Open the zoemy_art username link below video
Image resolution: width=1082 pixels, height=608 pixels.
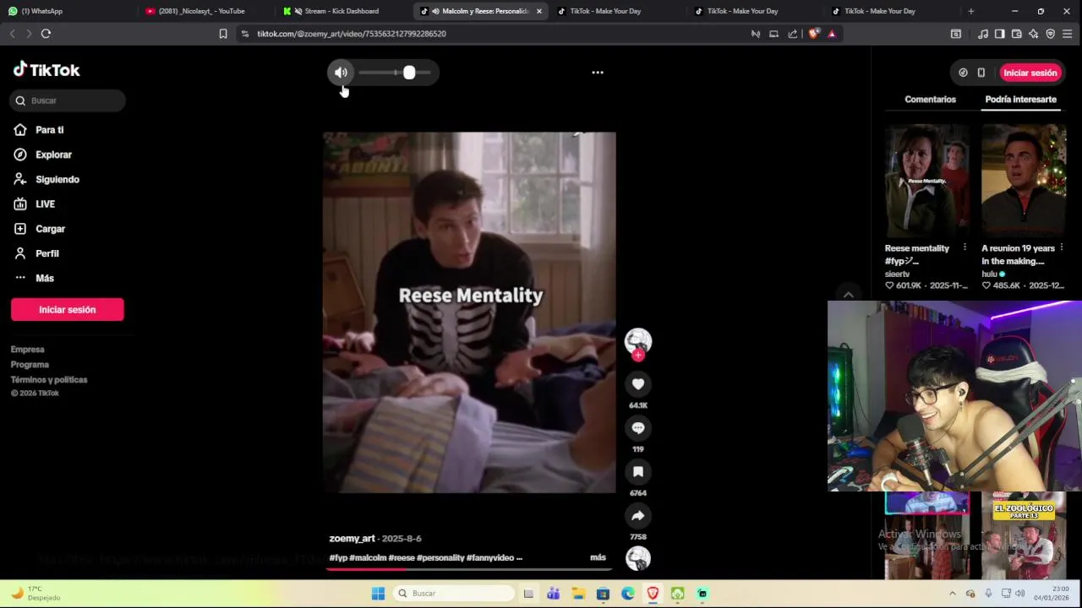click(352, 539)
